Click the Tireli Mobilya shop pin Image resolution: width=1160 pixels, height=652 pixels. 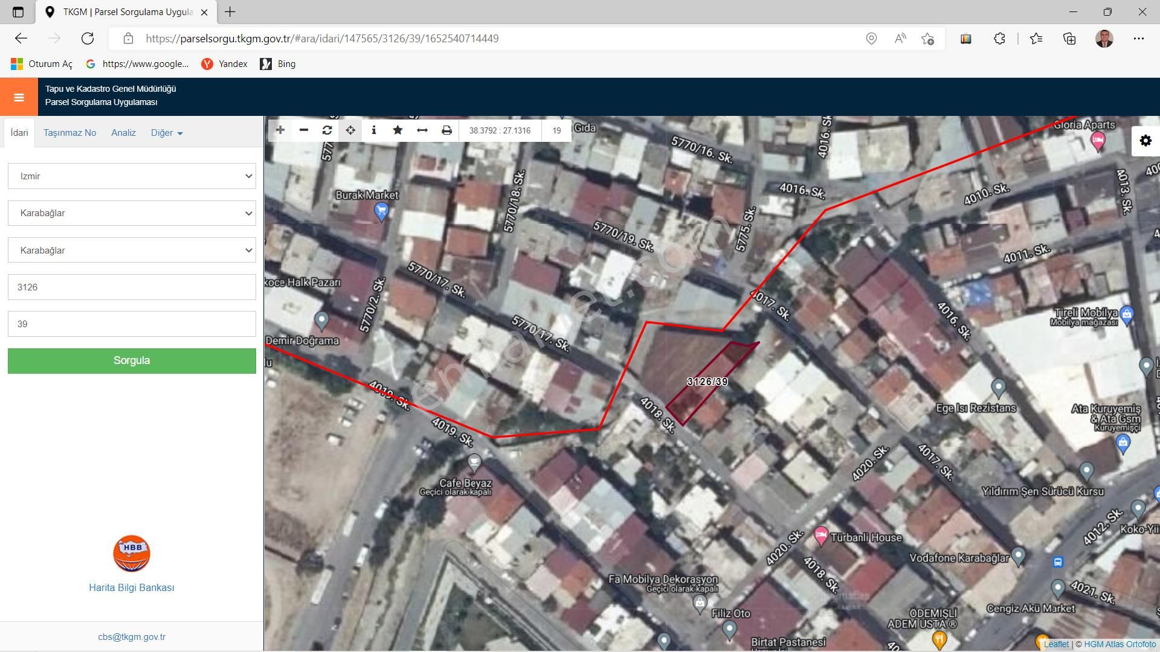tap(1127, 315)
